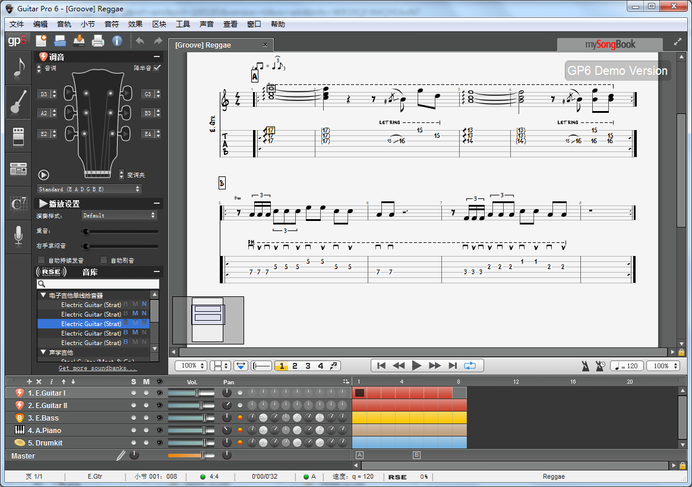Screen dimensions: 692x487
Task: Open the Standard (E A D G B E) tuning dropdown
Action: pos(89,189)
